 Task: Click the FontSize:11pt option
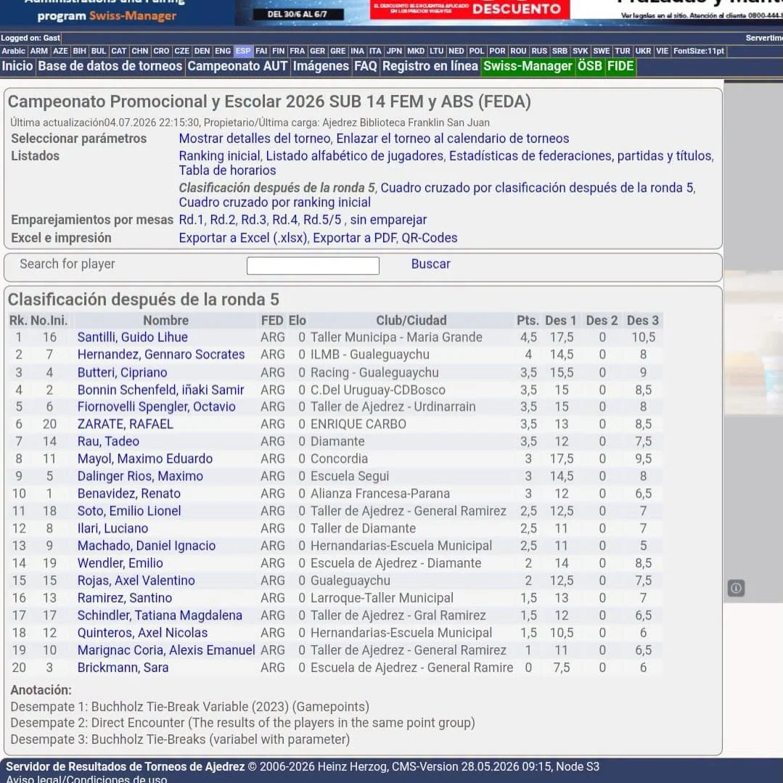(x=698, y=51)
